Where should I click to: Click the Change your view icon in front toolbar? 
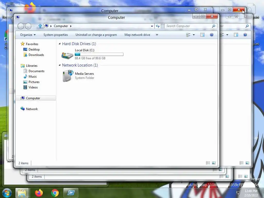coord(188,35)
